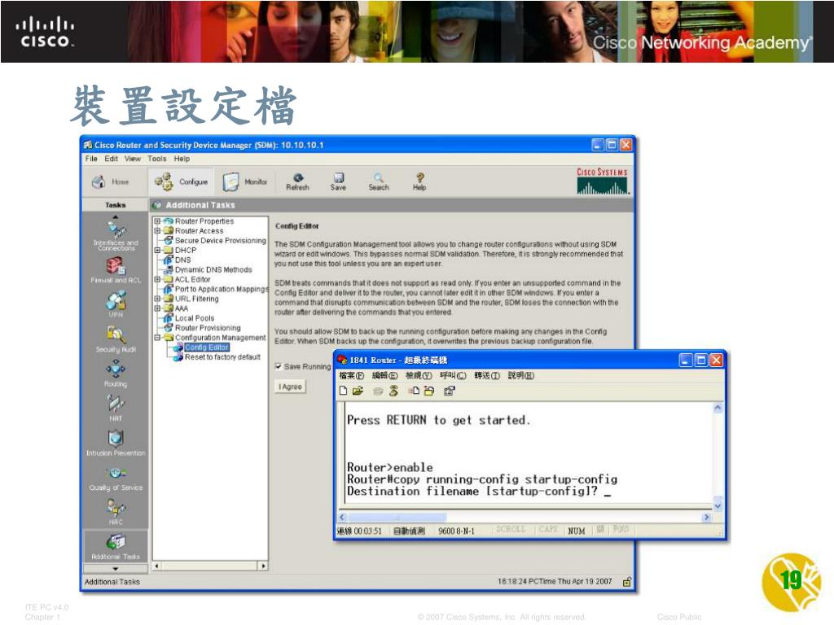
Task: Open the VPN task
Action: tap(116, 304)
